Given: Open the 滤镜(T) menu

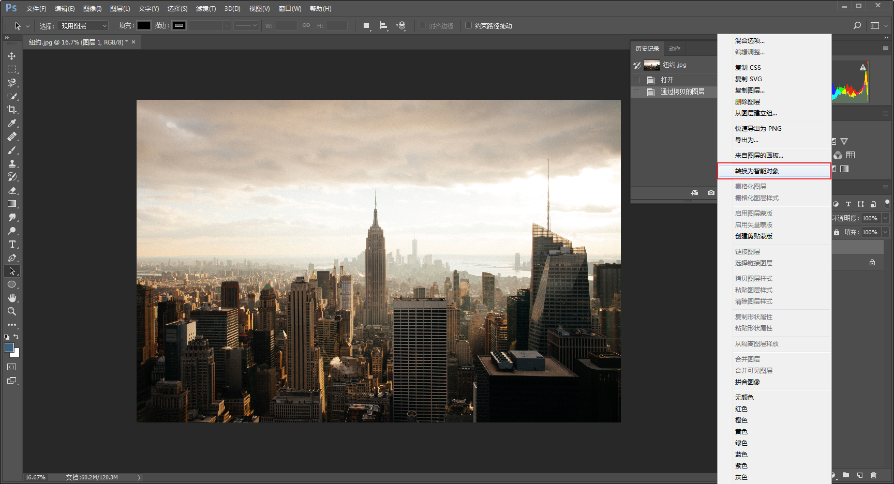Looking at the screenshot, I should pyautogui.click(x=206, y=9).
